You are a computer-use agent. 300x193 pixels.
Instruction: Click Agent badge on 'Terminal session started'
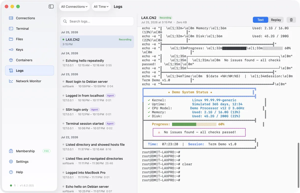pyautogui.click(x=110, y=123)
